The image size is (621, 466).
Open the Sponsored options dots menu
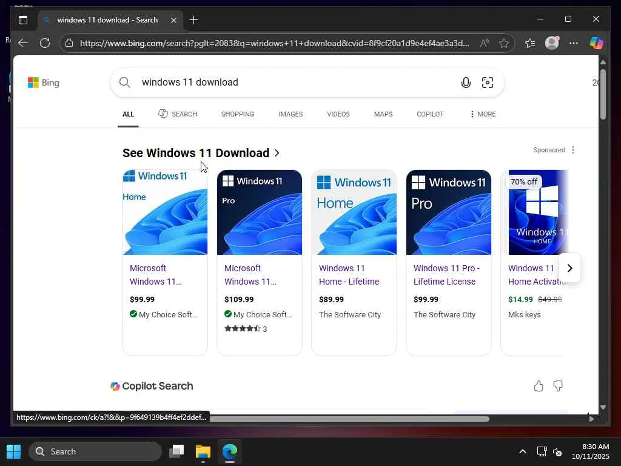point(573,150)
